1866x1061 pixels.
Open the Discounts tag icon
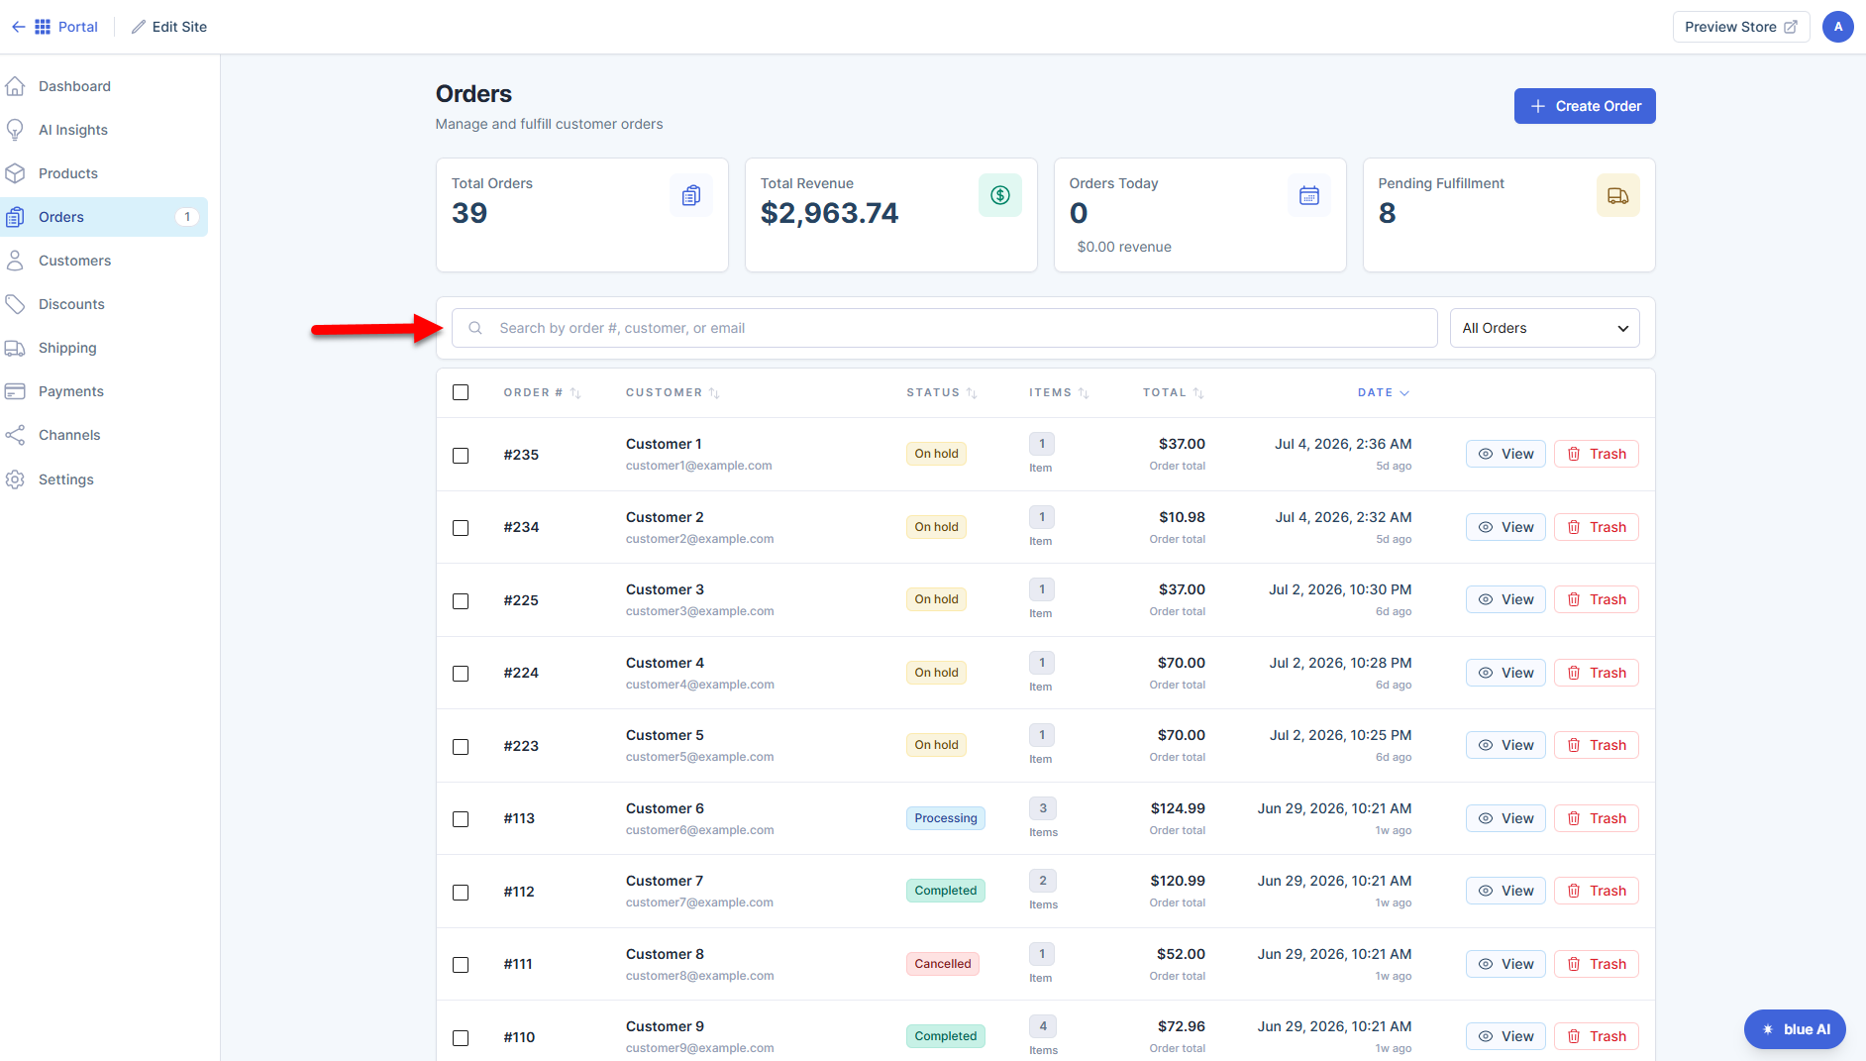click(15, 304)
